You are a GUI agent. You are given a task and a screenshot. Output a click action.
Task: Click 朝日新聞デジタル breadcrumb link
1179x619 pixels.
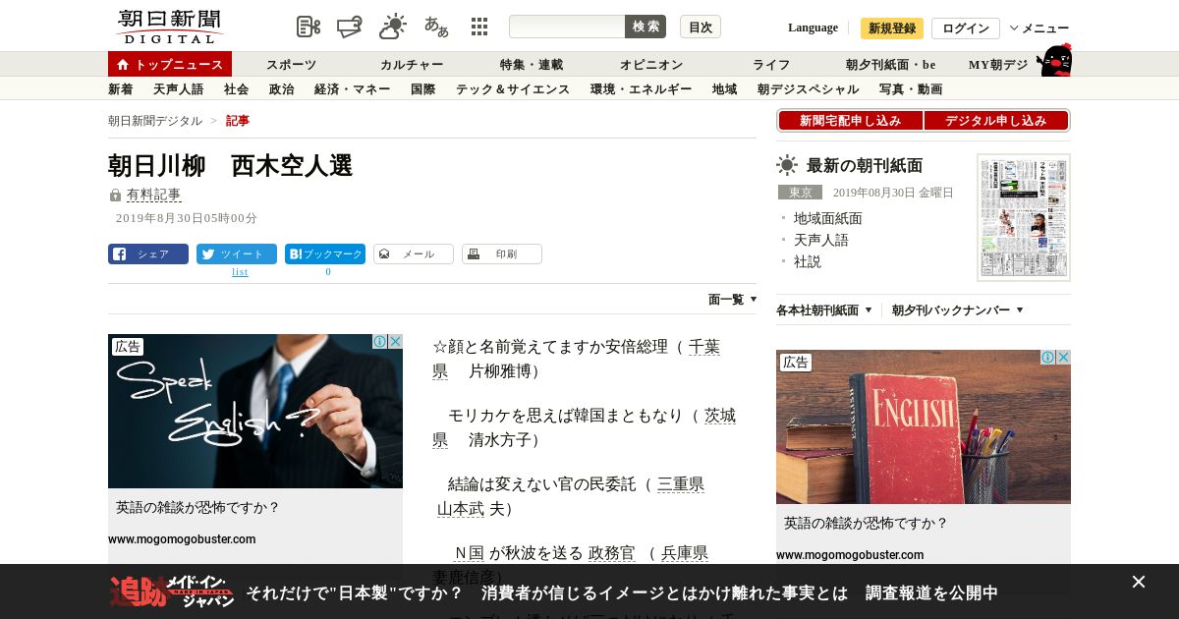155,121
